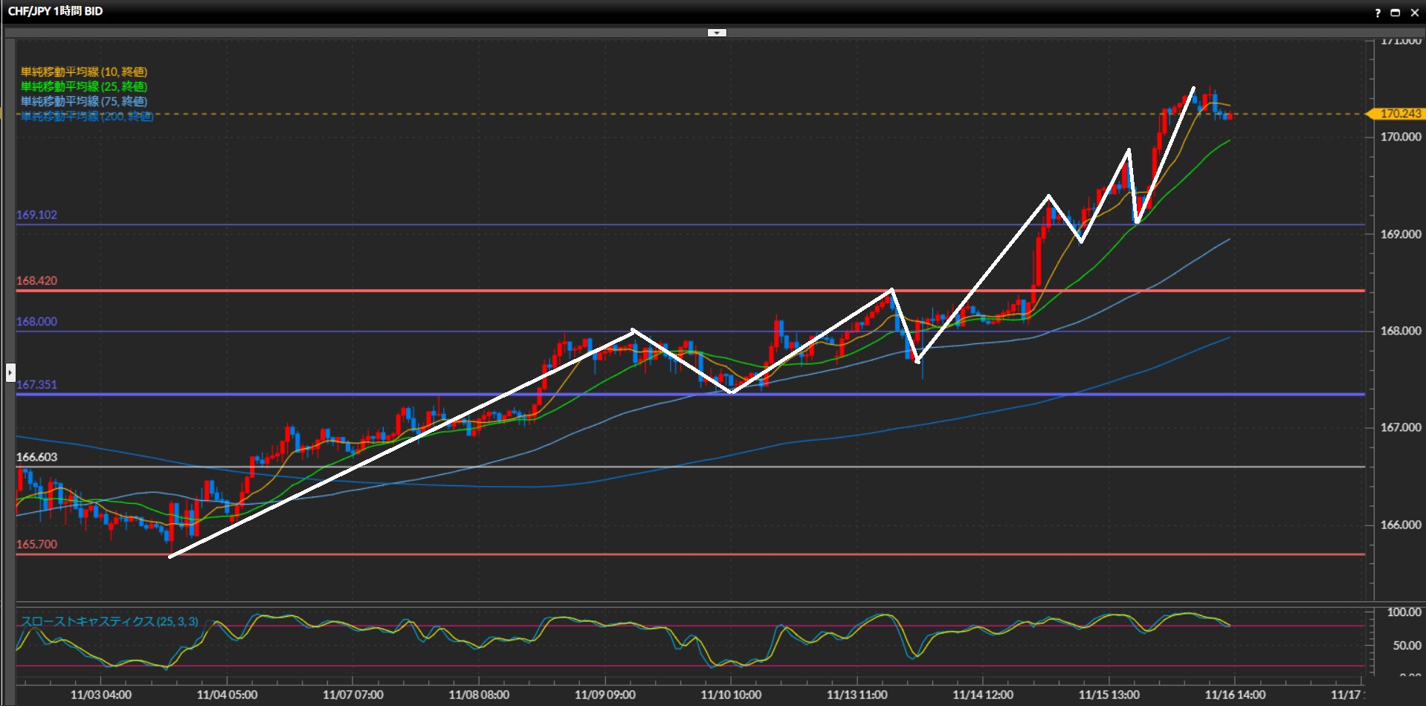Maximize the CHF/JPY chart window
This screenshot has height=706, width=1426.
(1395, 13)
